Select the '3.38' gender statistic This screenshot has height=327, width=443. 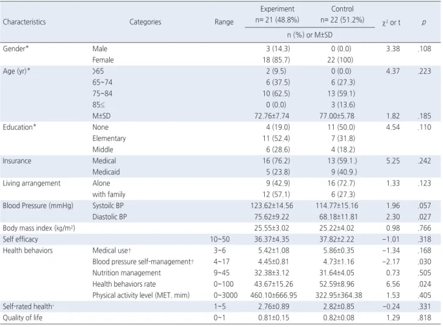[x=393, y=49]
